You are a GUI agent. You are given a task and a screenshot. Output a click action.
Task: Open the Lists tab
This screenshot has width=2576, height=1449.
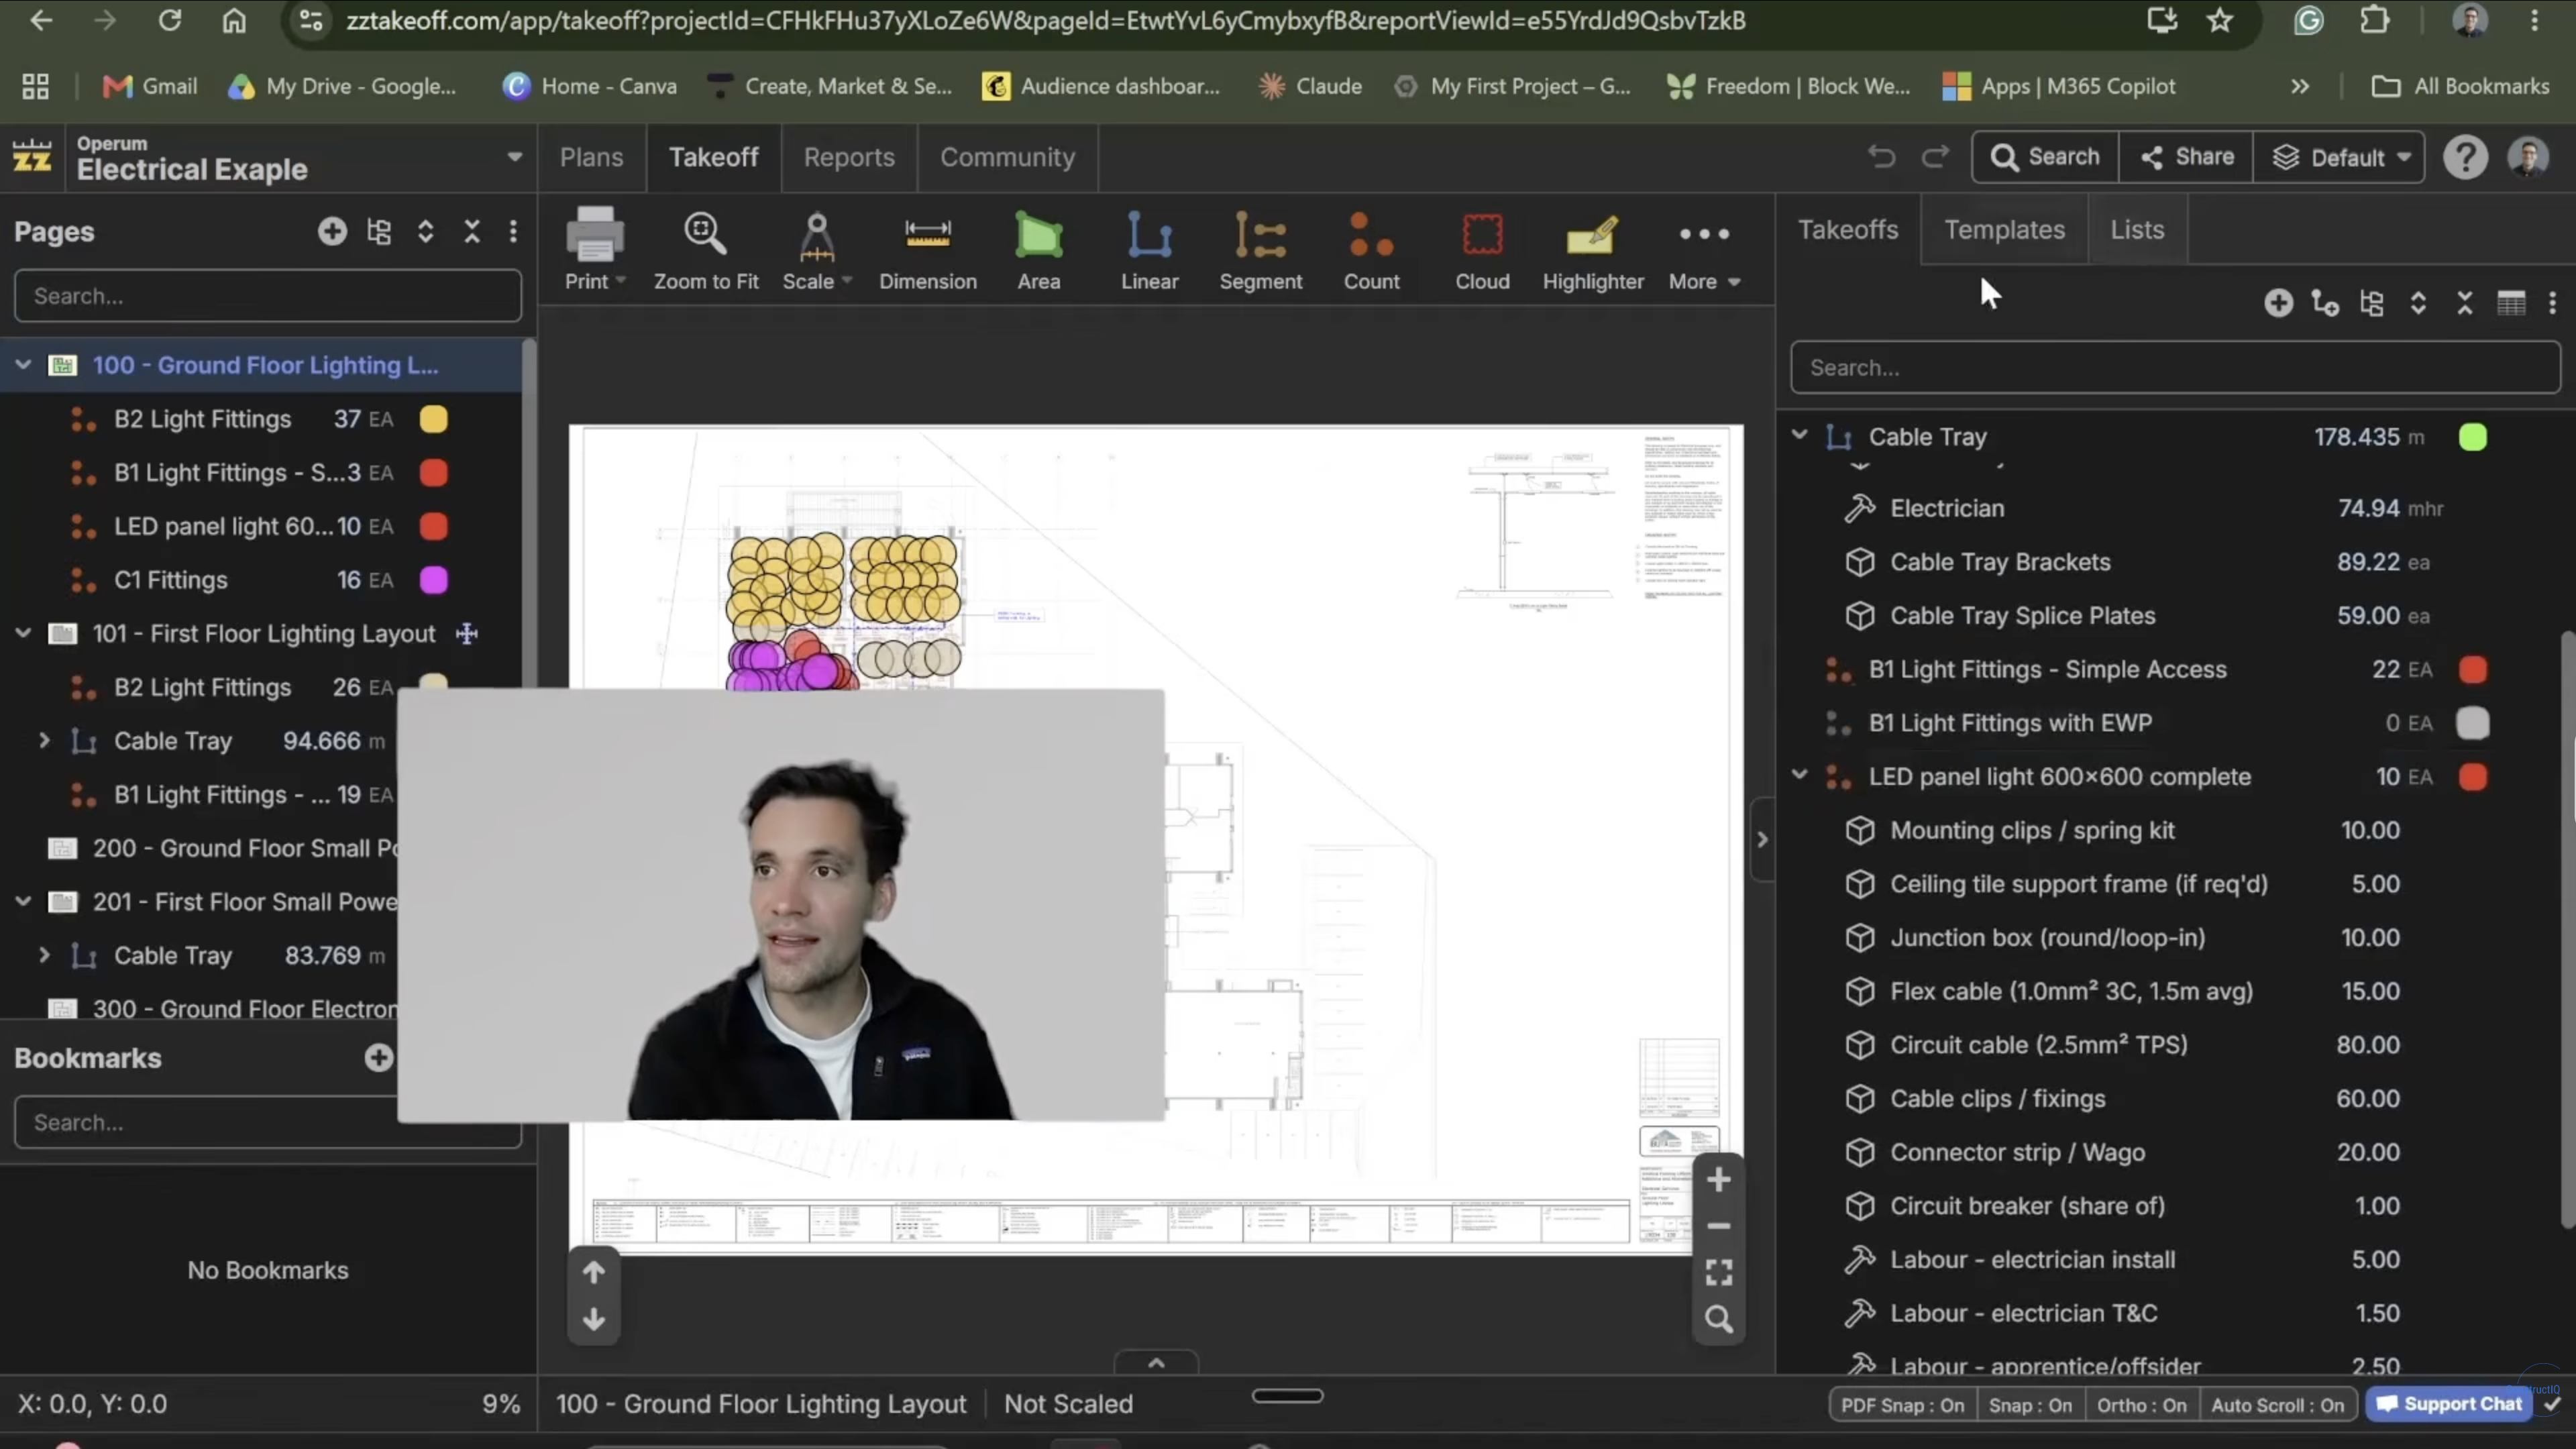(2137, 229)
